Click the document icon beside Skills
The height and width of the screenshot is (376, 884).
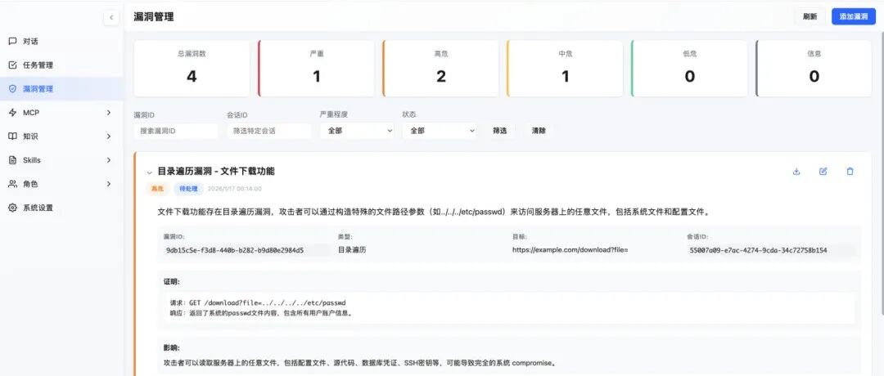point(12,160)
